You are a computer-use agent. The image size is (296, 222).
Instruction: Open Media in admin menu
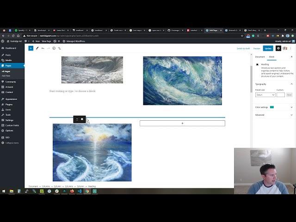coord(8,60)
